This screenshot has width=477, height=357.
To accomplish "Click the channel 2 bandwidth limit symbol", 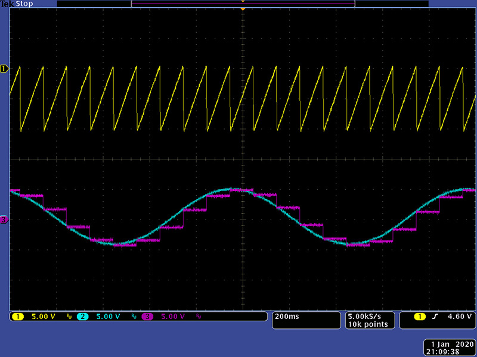I will click(x=134, y=317).
